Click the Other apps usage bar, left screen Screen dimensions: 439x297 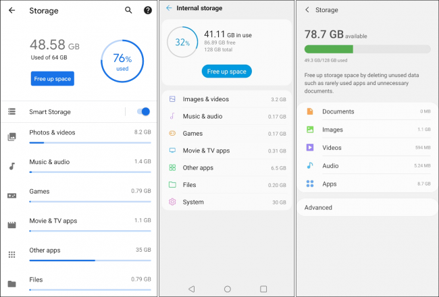[x=90, y=261]
